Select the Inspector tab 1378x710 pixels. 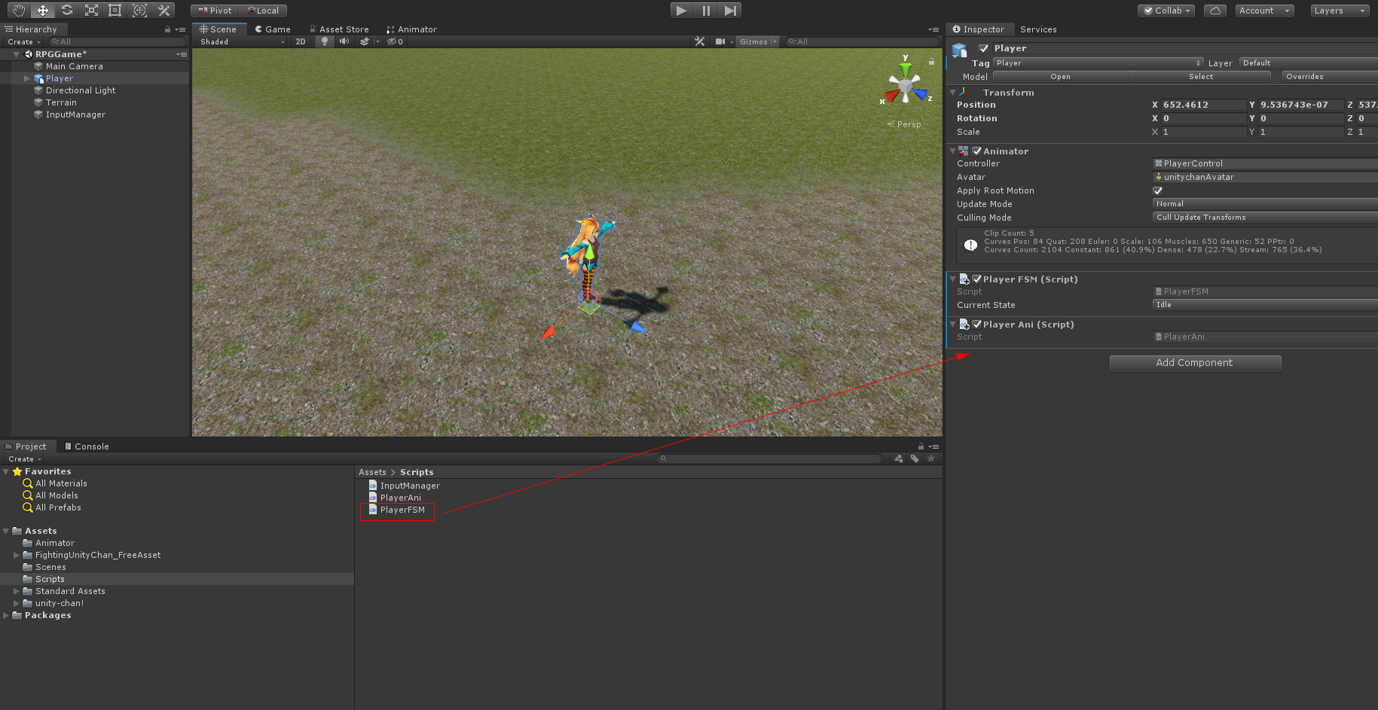point(979,29)
